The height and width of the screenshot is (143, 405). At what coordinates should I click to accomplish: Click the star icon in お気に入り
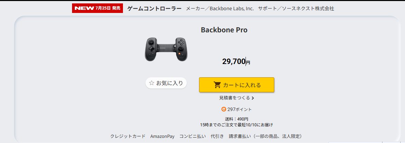point(152,83)
